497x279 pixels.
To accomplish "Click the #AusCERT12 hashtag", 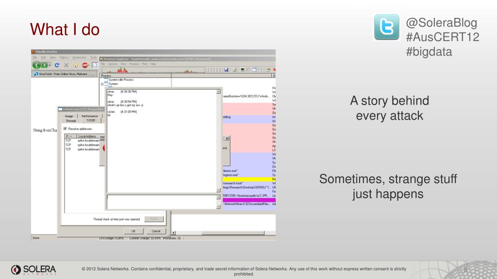I will pos(443,37).
